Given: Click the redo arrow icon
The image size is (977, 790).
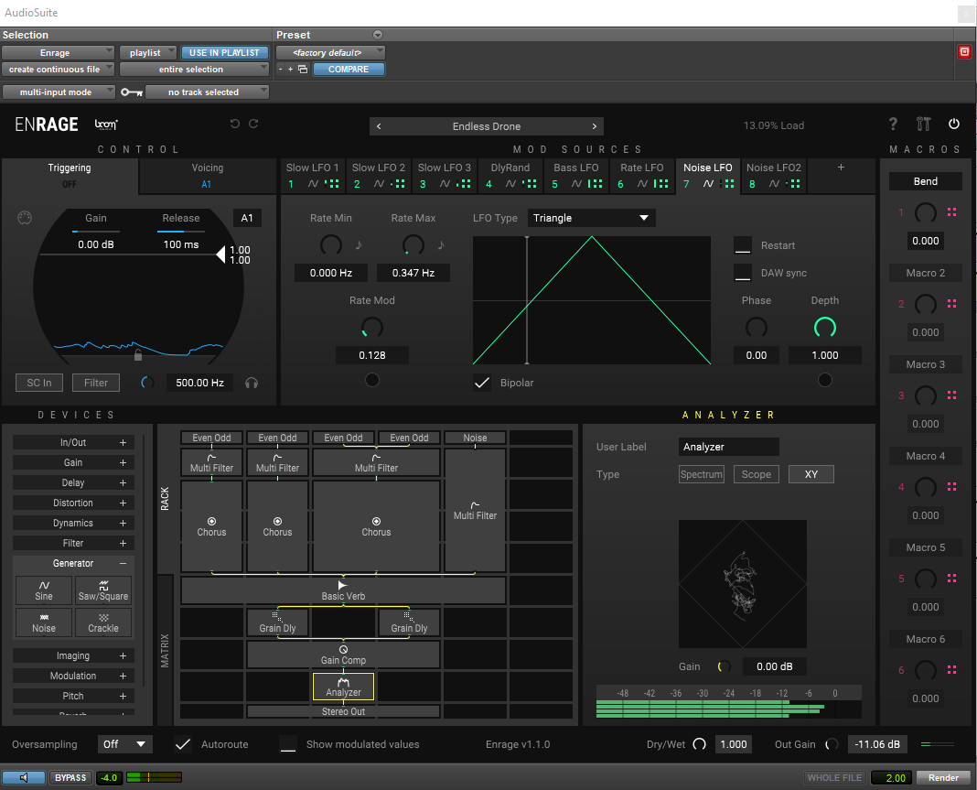Looking at the screenshot, I should click(253, 124).
